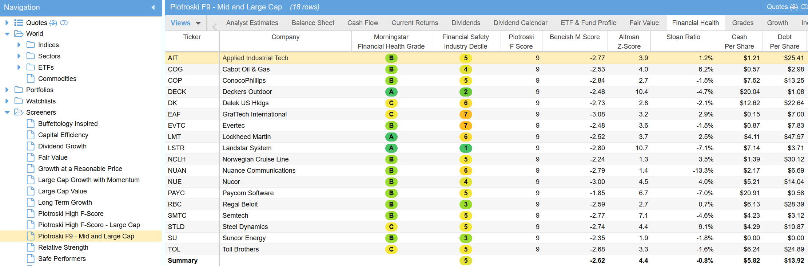This screenshot has height=266, width=808.
Task: Toggle the switch next to Quotes in navigation
Action: point(64,23)
